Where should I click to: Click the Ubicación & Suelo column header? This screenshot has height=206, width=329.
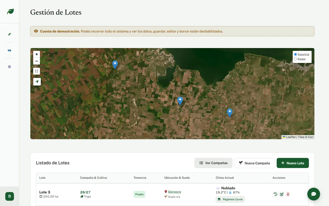click(177, 178)
